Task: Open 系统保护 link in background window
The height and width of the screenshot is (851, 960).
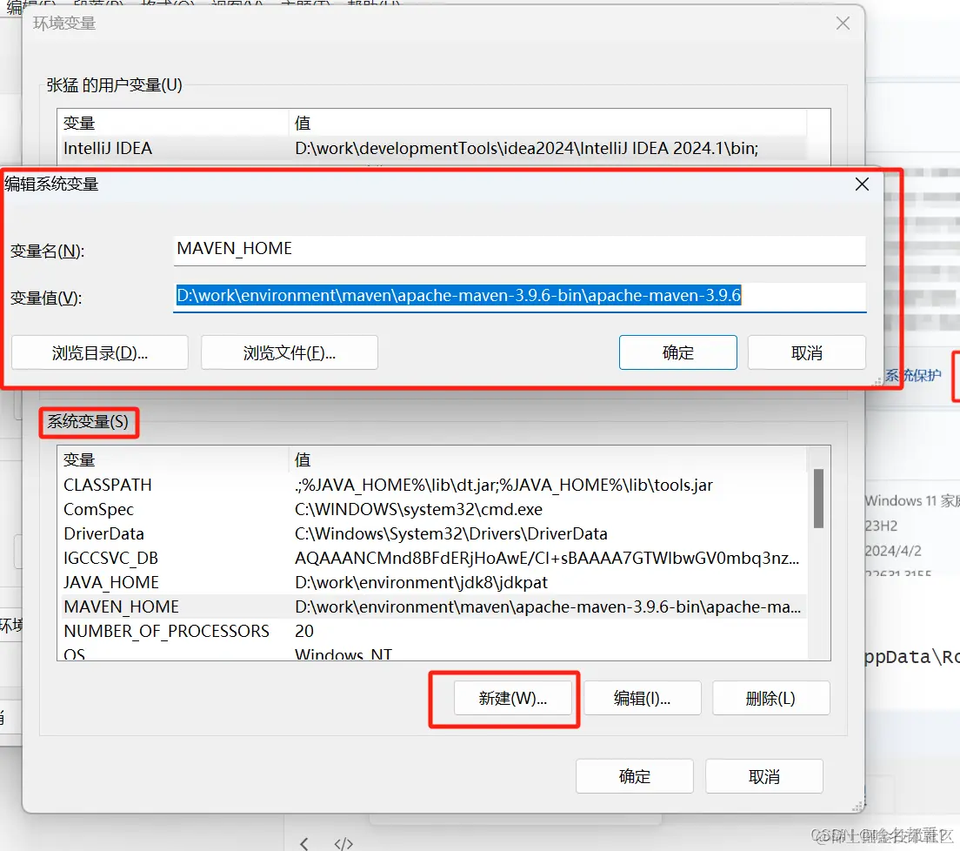Action: click(x=913, y=375)
